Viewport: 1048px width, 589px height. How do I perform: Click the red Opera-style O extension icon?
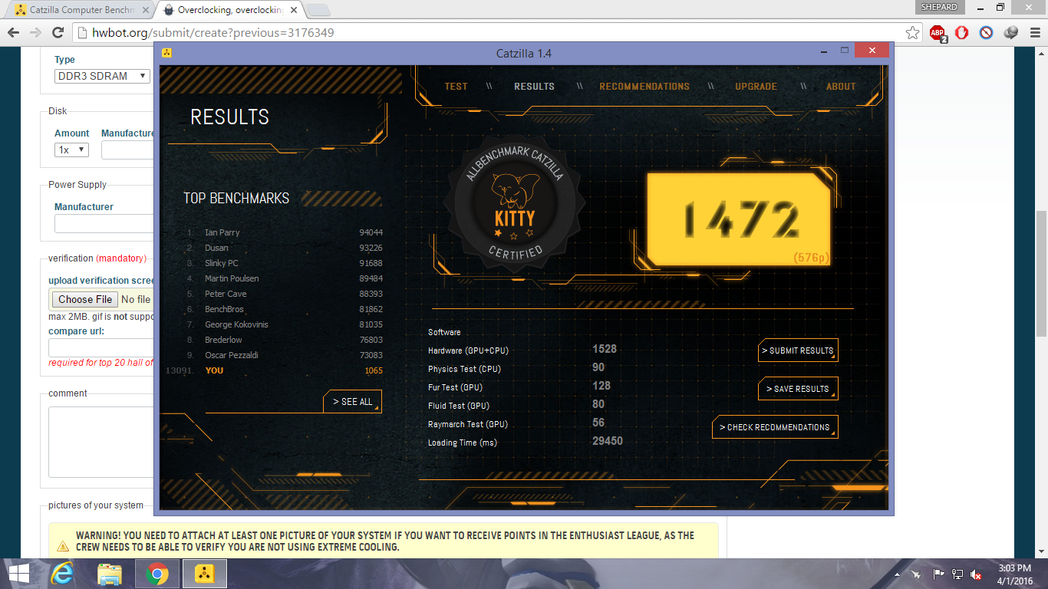[961, 33]
